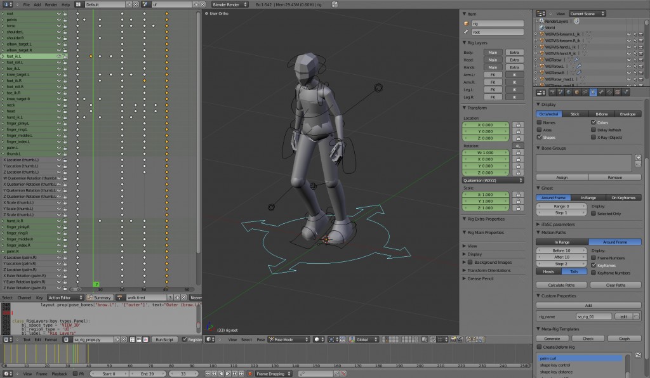Click the Calculate Paths button
The width and height of the screenshot is (650, 378).
(x=561, y=285)
